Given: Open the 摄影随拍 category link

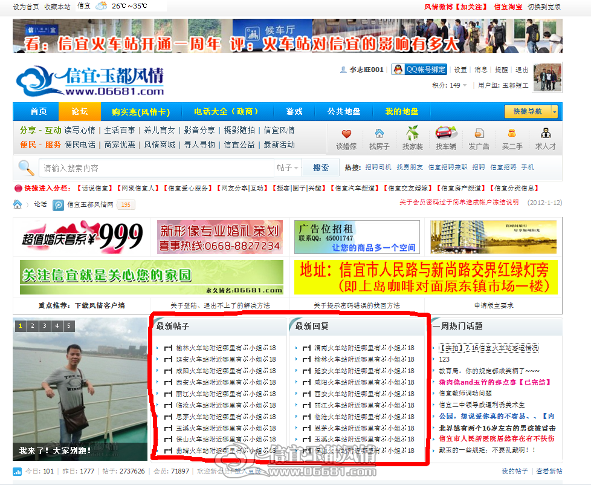Looking at the screenshot, I should (239, 131).
